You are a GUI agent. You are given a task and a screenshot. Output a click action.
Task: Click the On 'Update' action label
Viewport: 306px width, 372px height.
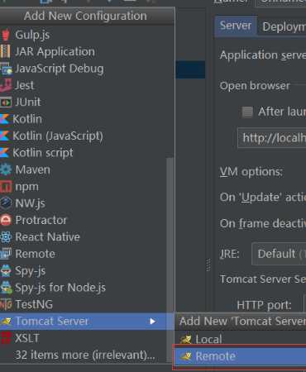(x=263, y=198)
